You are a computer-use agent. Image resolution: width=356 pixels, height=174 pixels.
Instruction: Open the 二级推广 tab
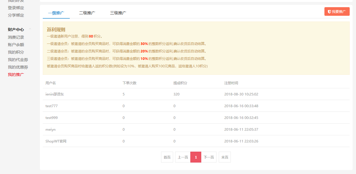tap(87, 13)
